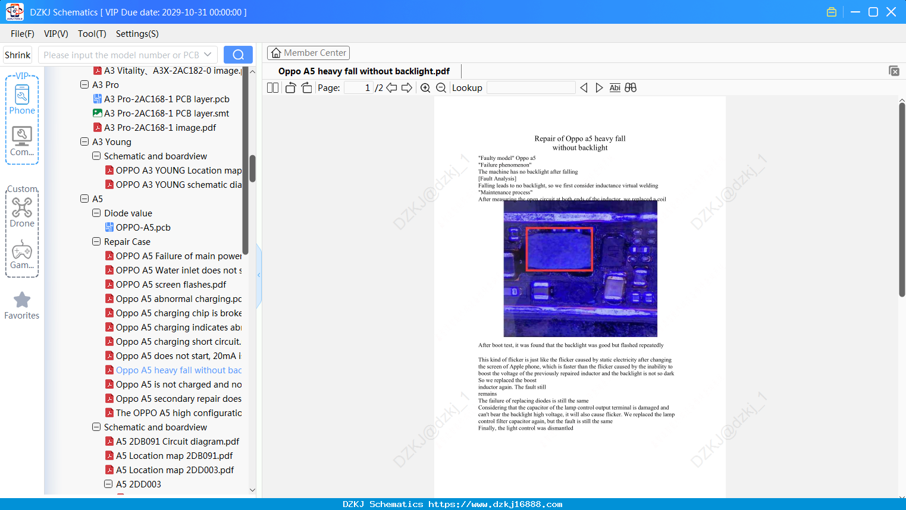Collapse the A5 tree node
The image size is (906, 510).
click(x=84, y=199)
